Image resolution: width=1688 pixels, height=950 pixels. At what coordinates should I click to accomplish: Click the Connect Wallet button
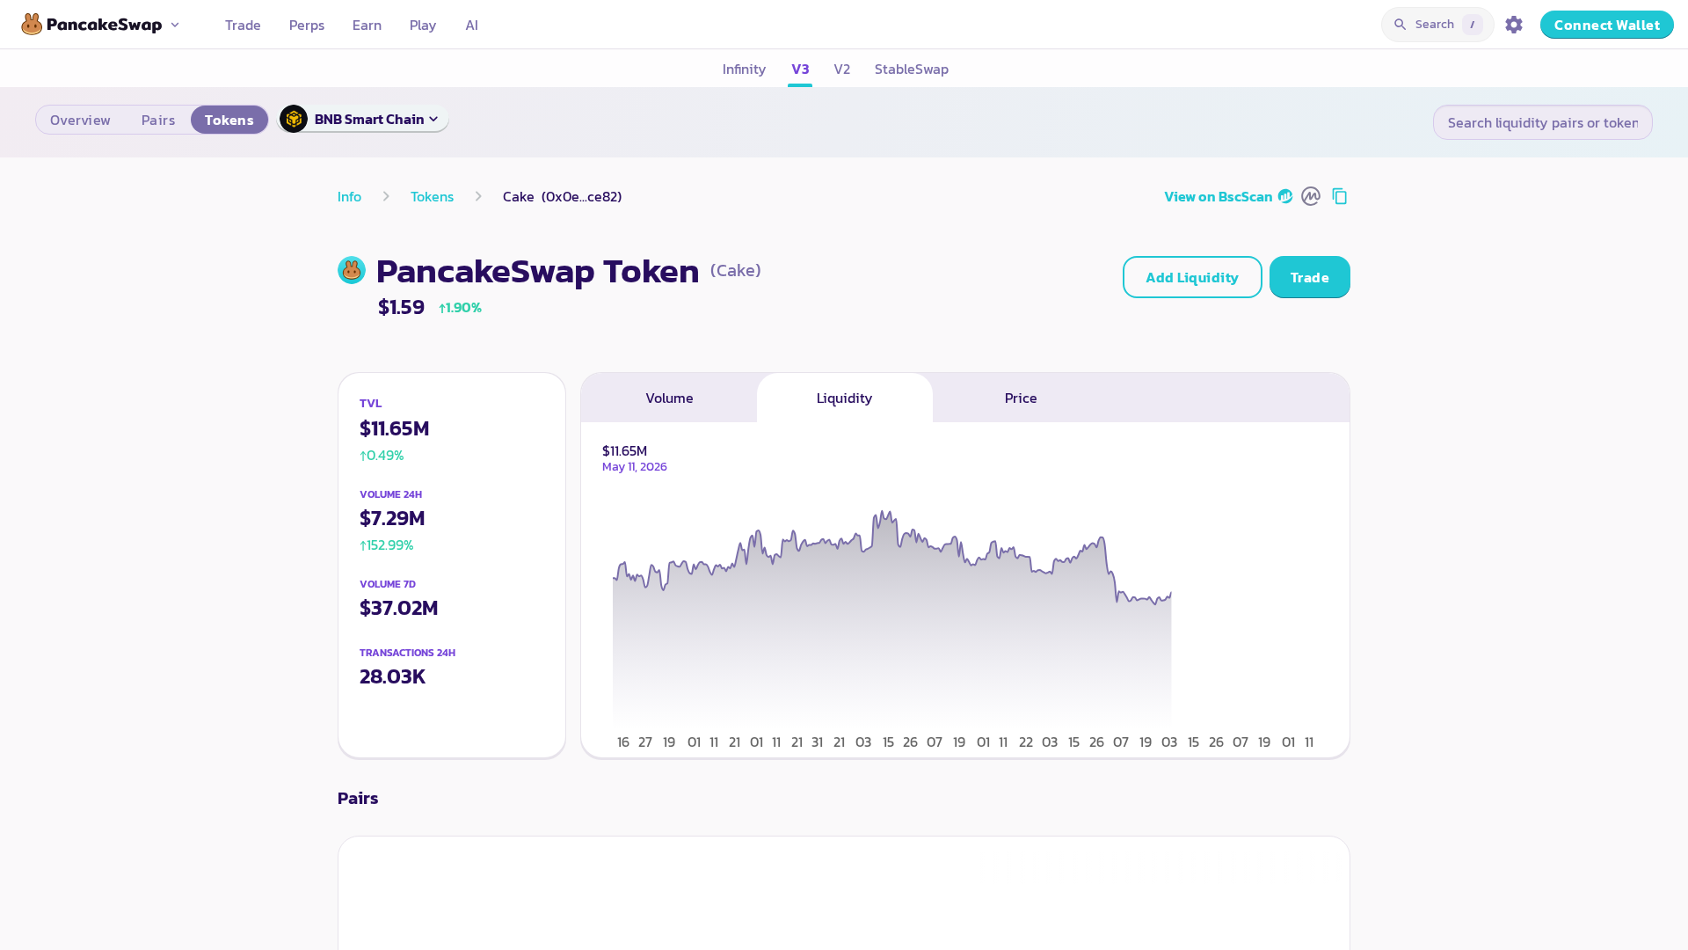point(1607,25)
